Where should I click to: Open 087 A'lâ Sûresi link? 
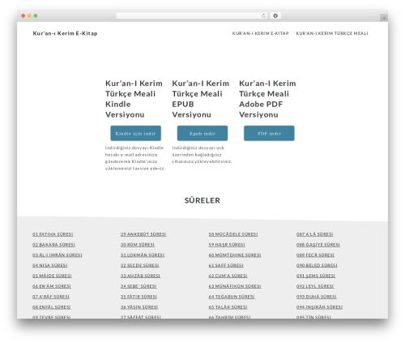click(315, 234)
